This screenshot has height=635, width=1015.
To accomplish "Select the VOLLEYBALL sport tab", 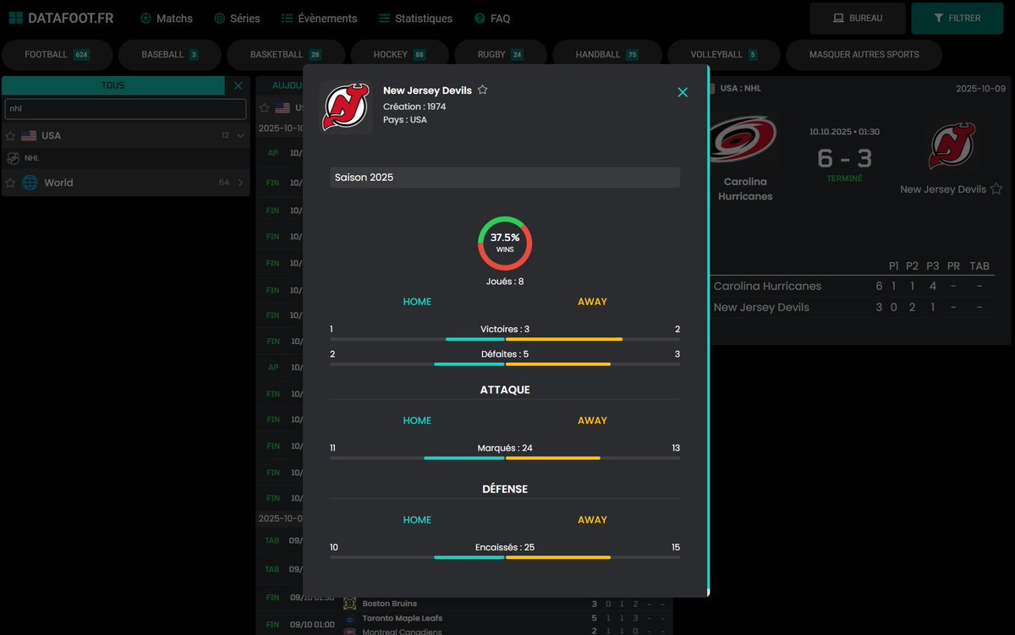I will tap(723, 54).
